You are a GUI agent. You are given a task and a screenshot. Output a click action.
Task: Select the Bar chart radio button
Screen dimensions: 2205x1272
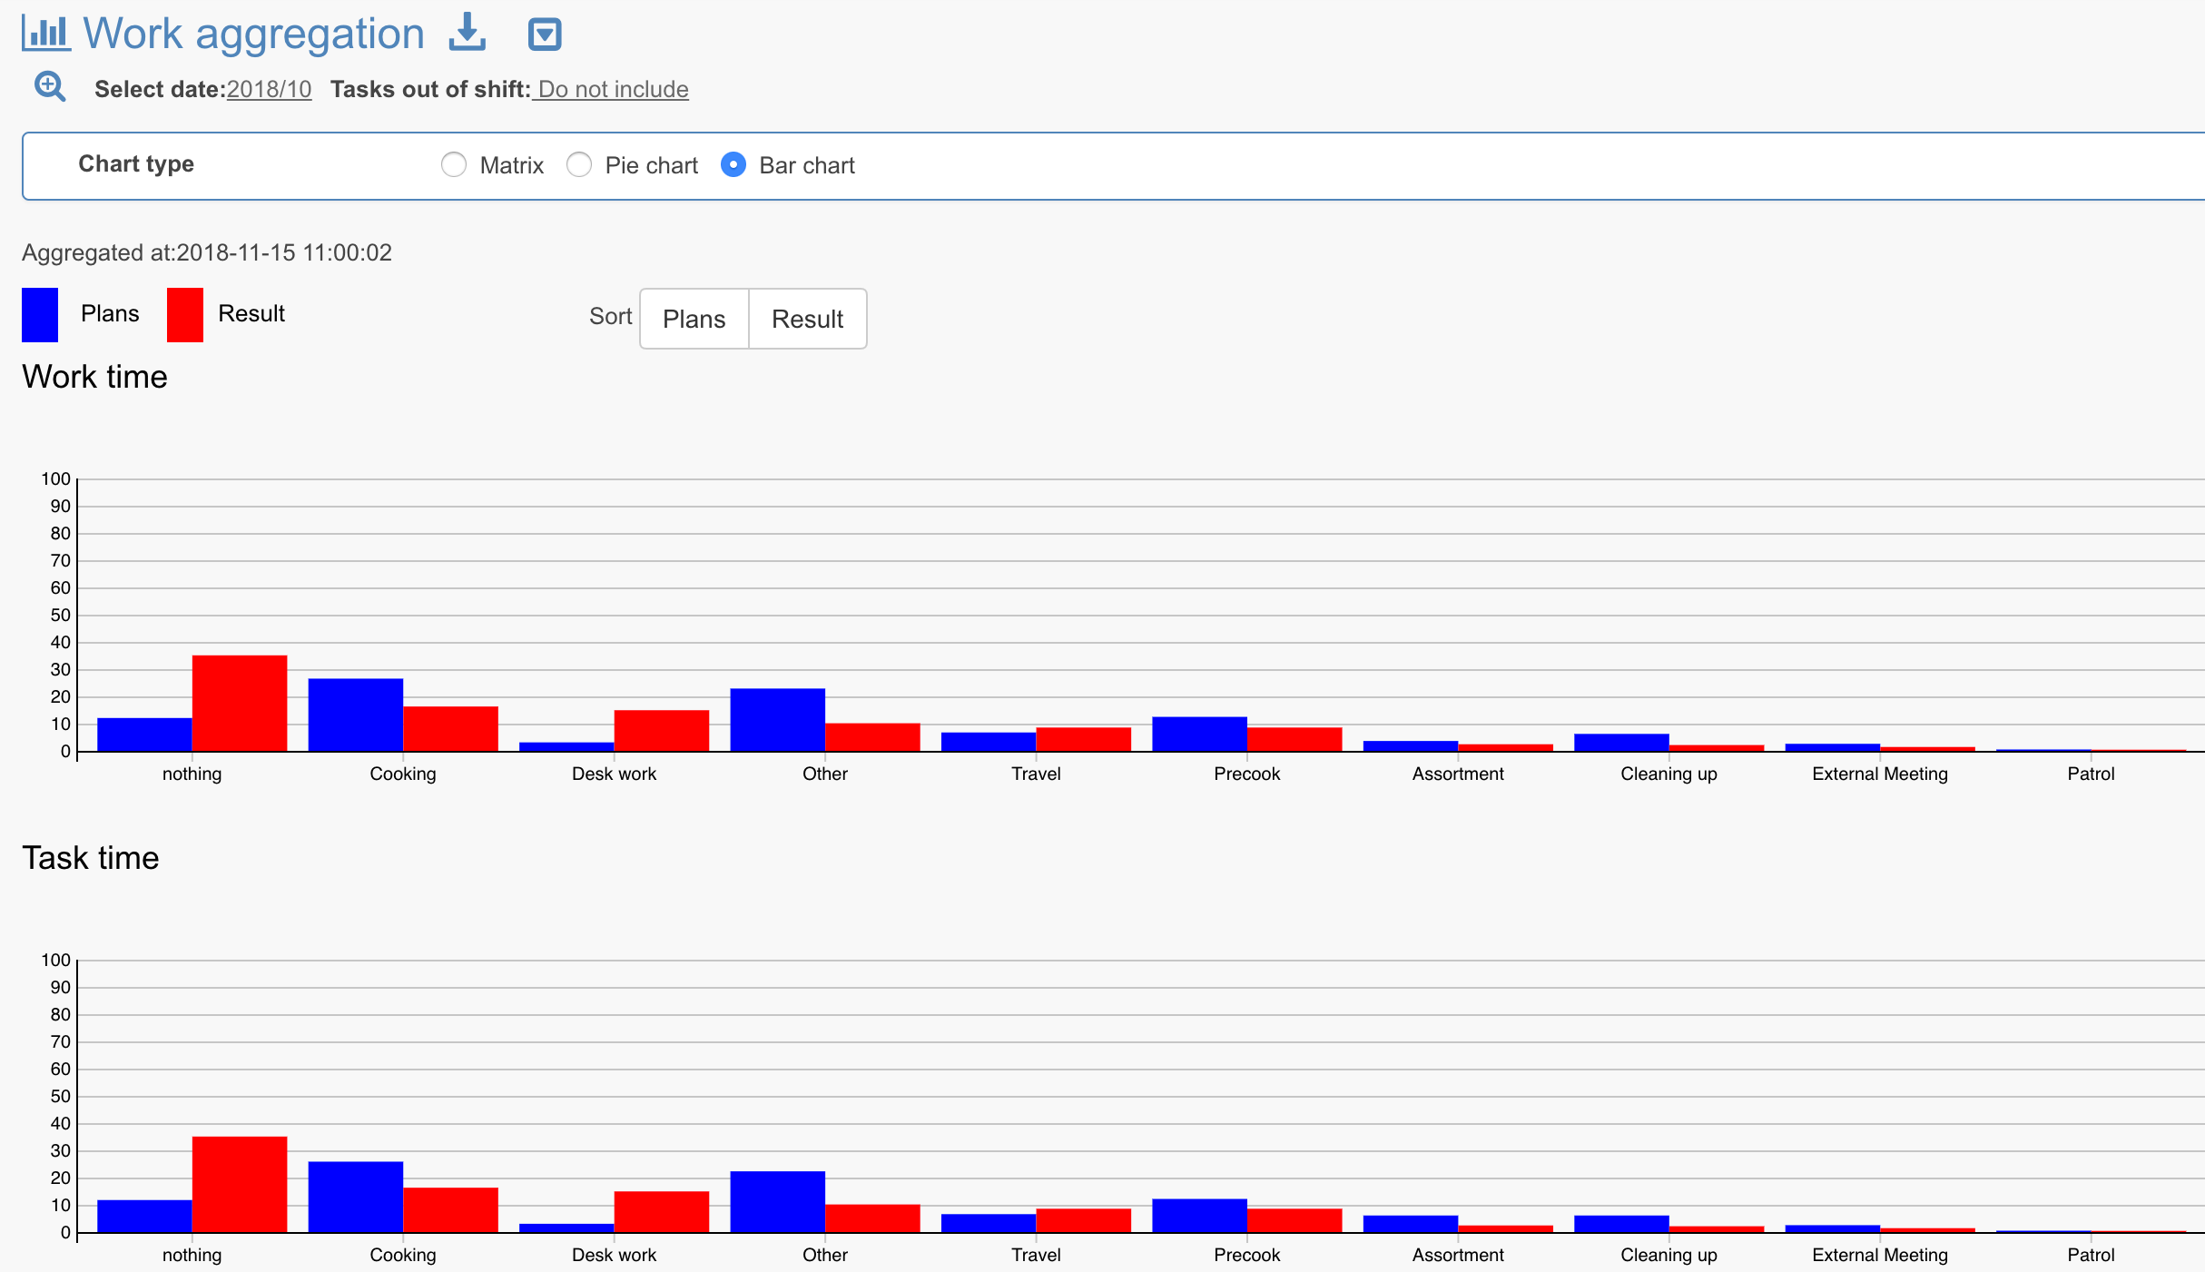click(733, 164)
